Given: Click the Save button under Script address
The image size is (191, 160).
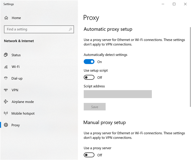Looking at the screenshot, I should pos(95,107).
